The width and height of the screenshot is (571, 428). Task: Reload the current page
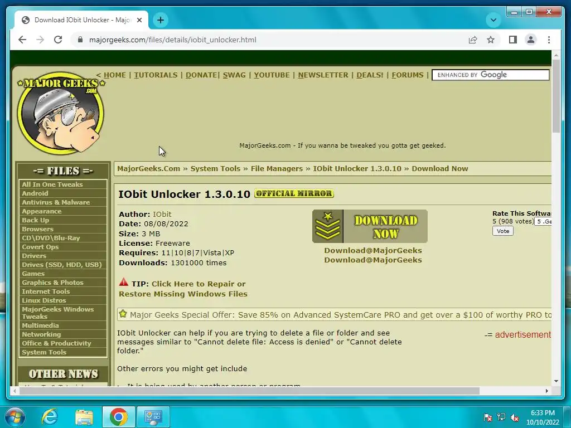pos(58,40)
